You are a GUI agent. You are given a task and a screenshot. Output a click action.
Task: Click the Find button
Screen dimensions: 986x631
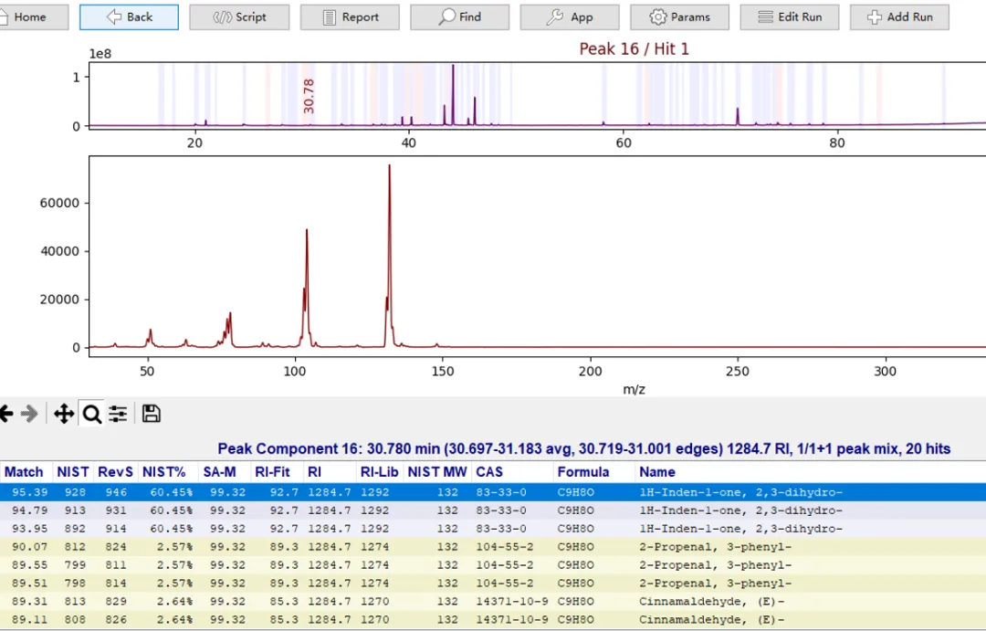coord(459,16)
